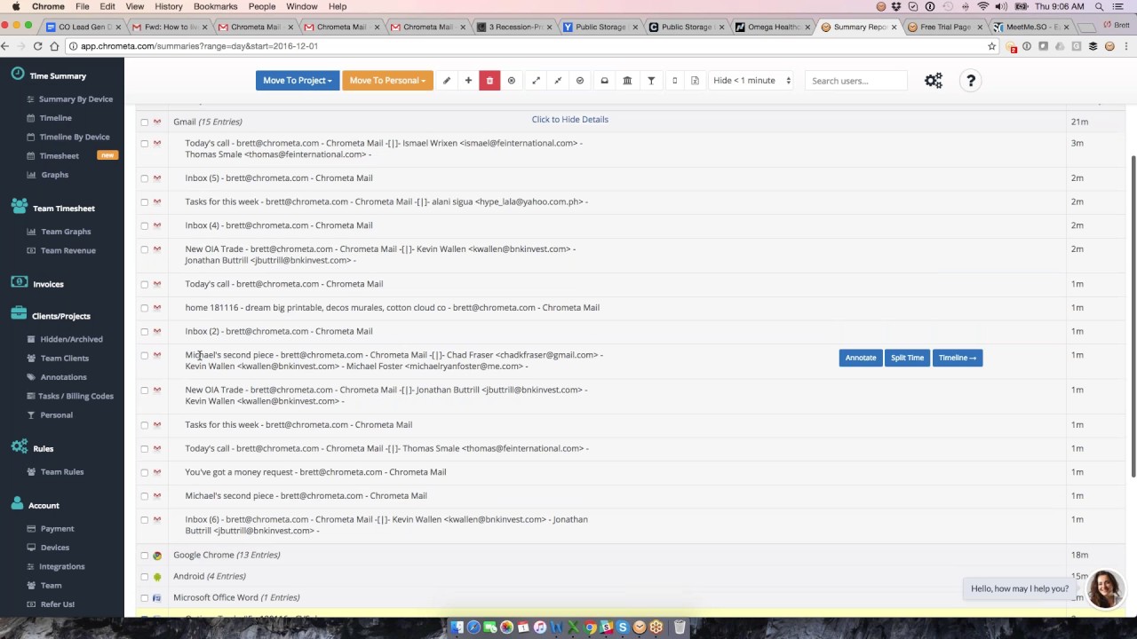Open Time Summary sidebar section
Viewport: 1137px width, 639px height.
(x=58, y=76)
